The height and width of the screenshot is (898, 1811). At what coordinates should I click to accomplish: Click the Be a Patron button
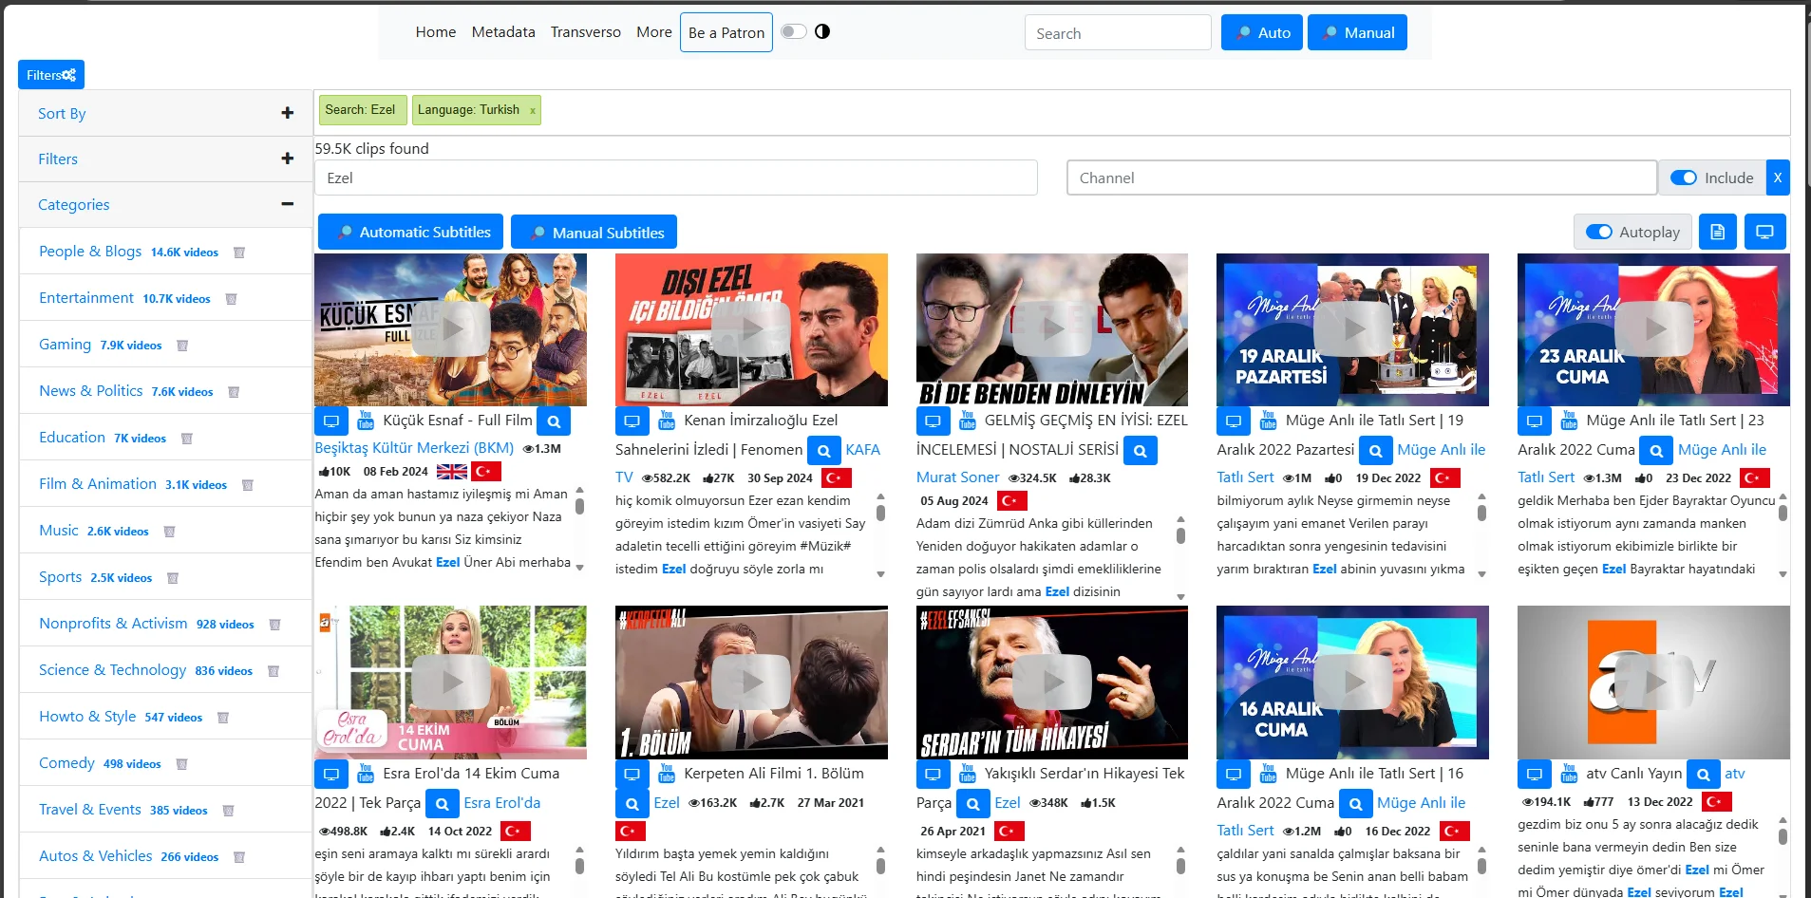pyautogui.click(x=726, y=32)
